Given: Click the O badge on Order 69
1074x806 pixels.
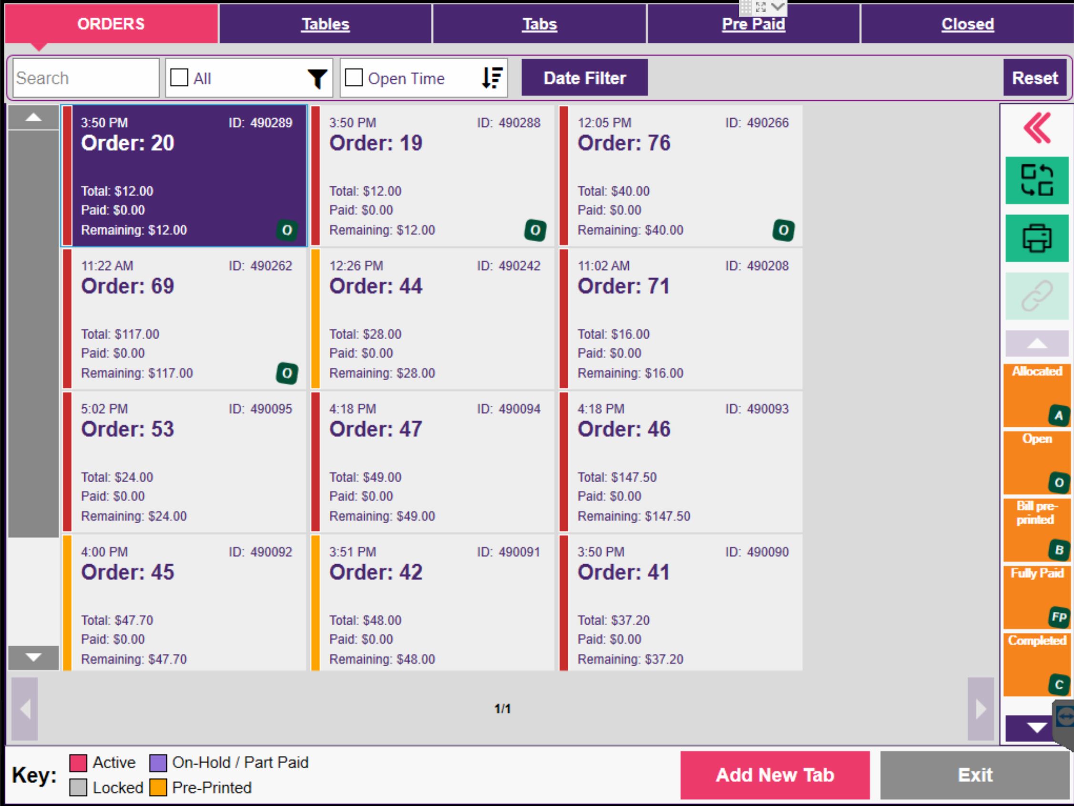Looking at the screenshot, I should click(287, 373).
